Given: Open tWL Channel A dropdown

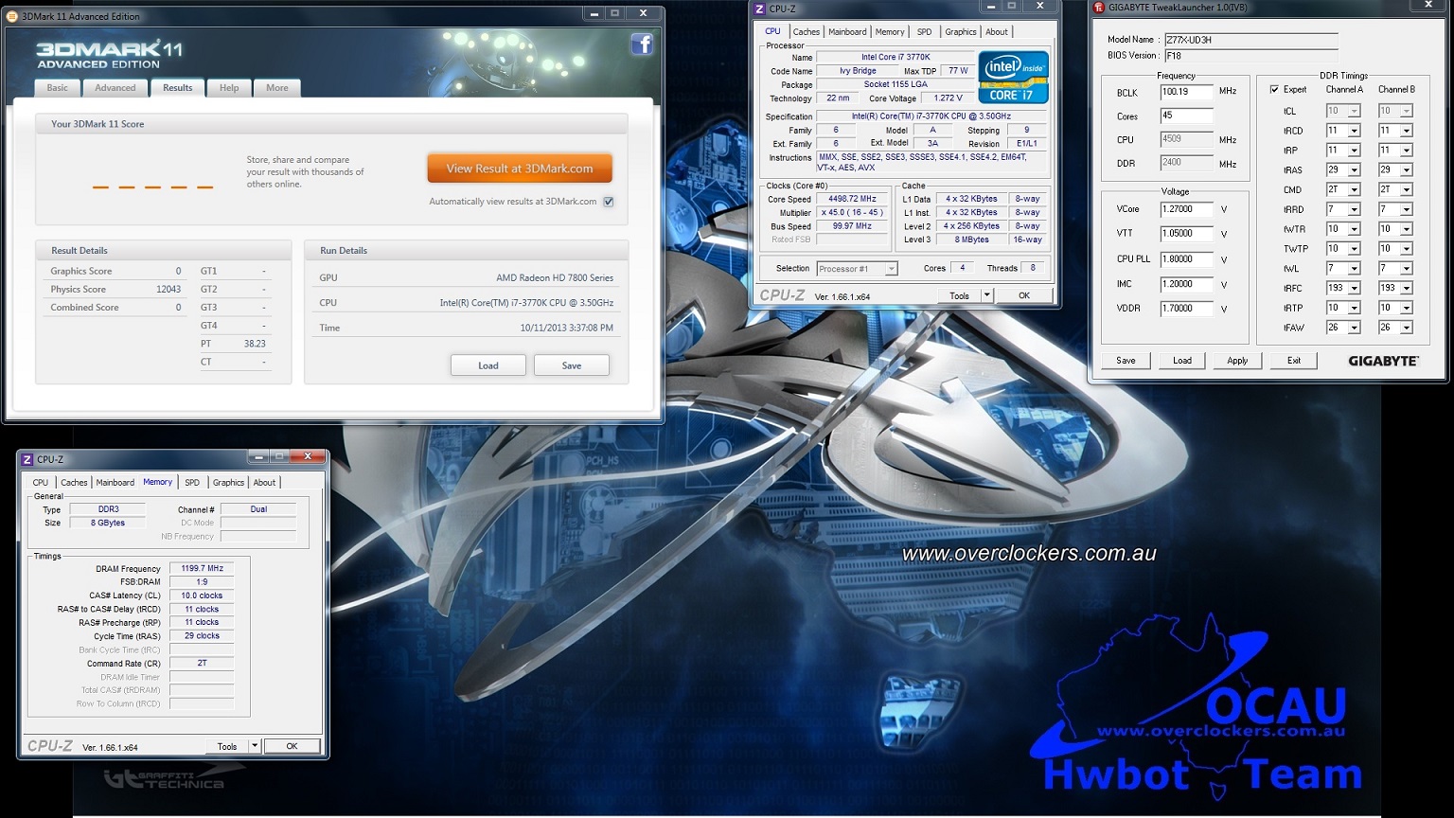Looking at the screenshot, I should click(x=1355, y=269).
